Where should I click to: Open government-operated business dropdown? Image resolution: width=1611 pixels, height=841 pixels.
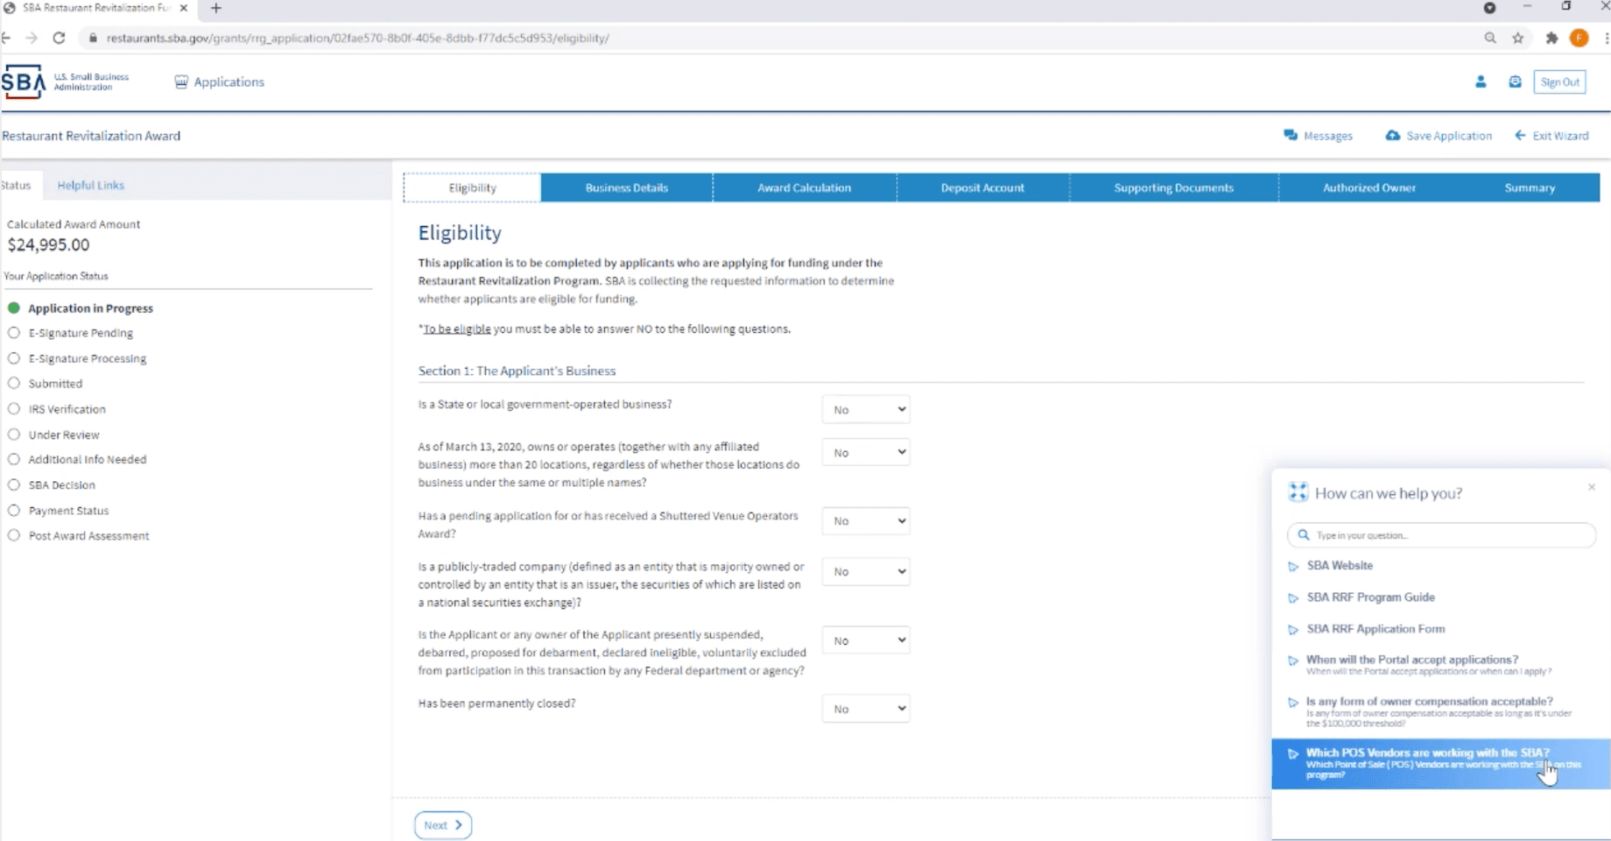coord(866,409)
